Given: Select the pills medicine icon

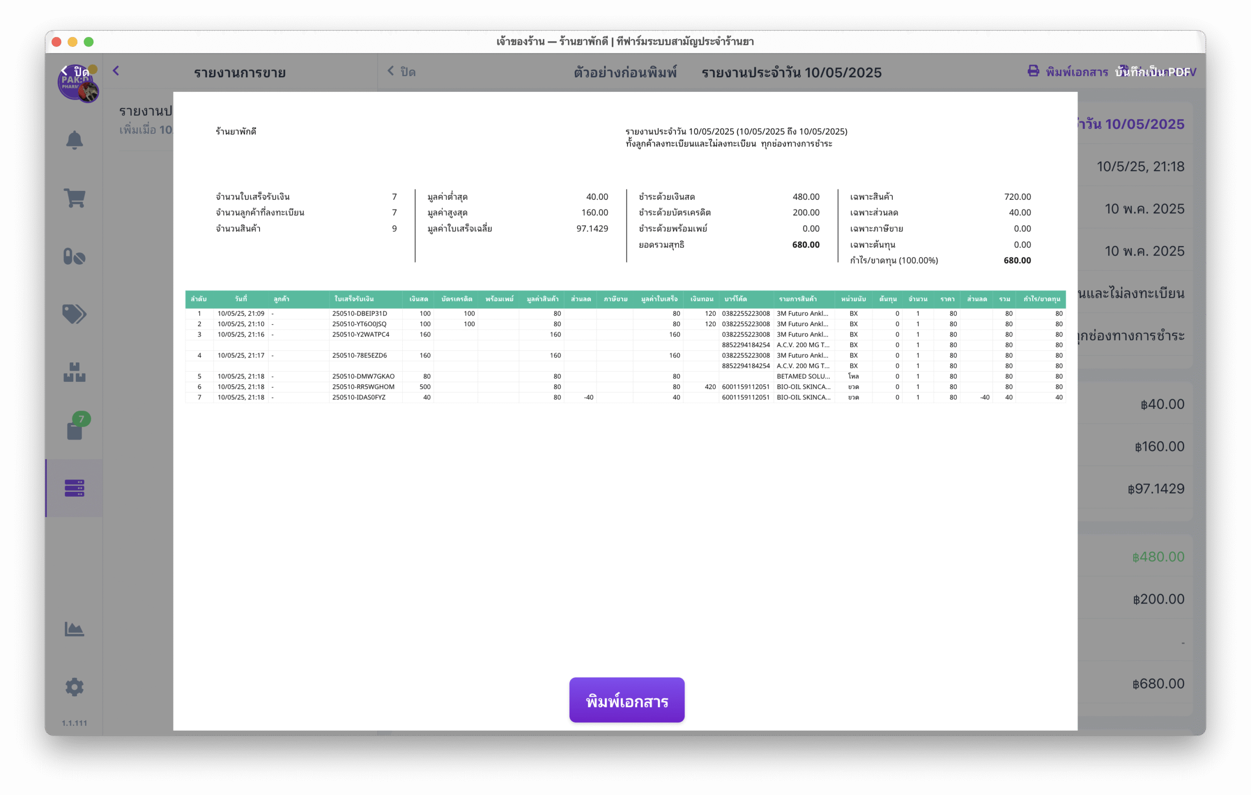Looking at the screenshot, I should tap(74, 256).
